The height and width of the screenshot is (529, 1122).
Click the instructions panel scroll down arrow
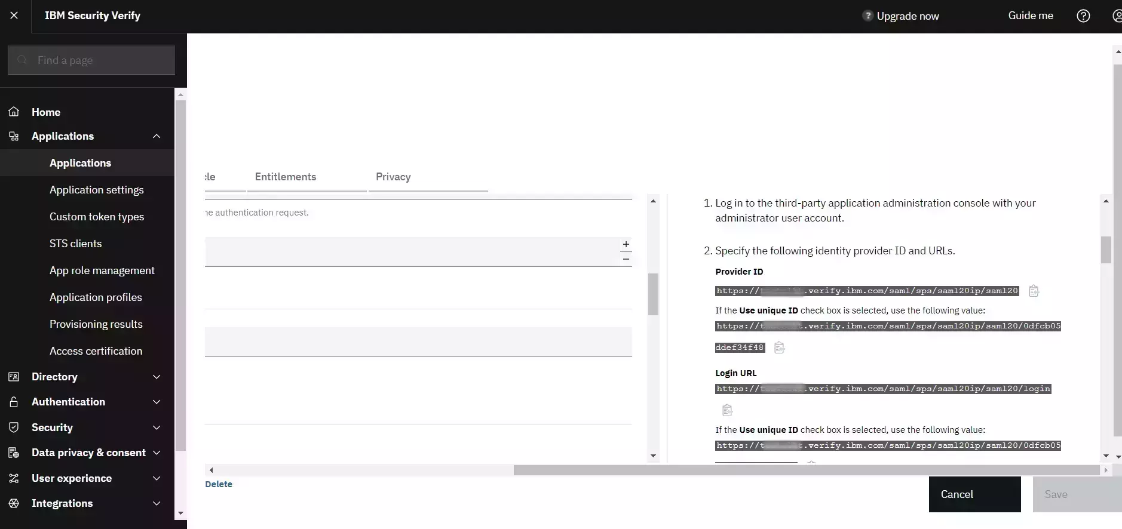(x=1106, y=456)
